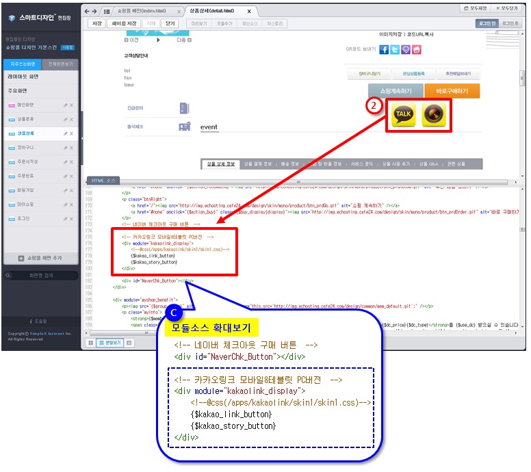531x472 pixels.
Task: Open 도움말 help
Action: click(38, 322)
